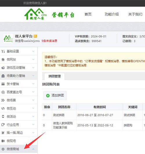
Task: Click the 微现场 video camera icon
Action: point(3,141)
